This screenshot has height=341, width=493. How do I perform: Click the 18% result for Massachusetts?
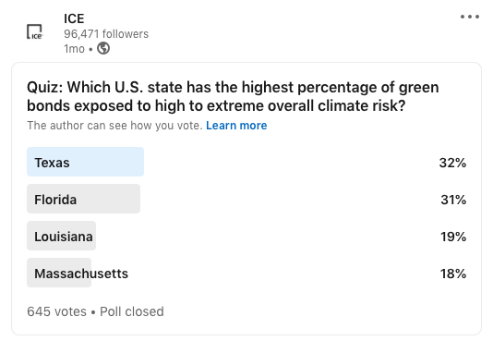pyautogui.click(x=453, y=274)
